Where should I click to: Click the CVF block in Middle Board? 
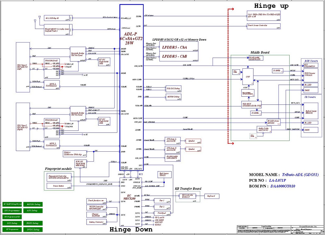pos(248,77)
